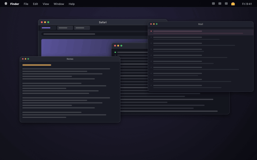Close the Safari window with its red button
The height and width of the screenshot is (160, 257).
tap(42, 22)
